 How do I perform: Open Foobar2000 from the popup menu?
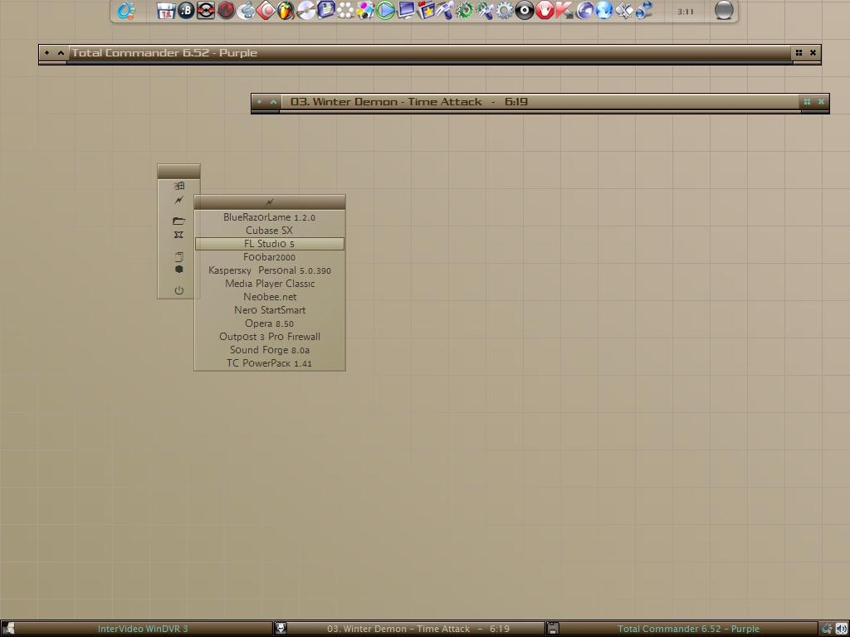tap(270, 257)
